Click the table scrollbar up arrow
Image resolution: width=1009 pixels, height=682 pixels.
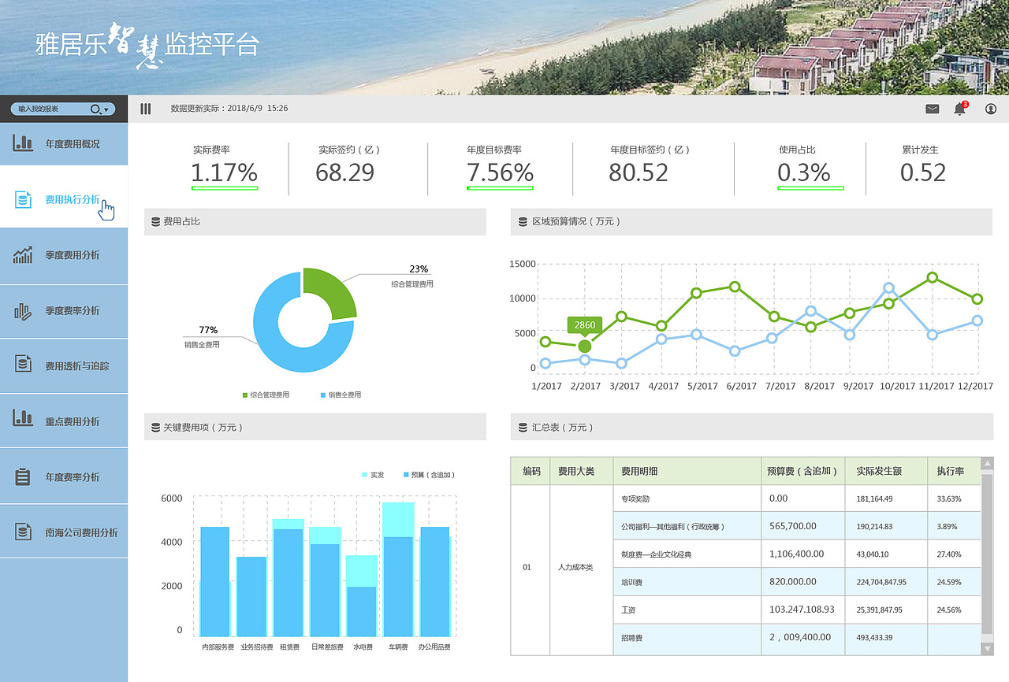(x=988, y=463)
